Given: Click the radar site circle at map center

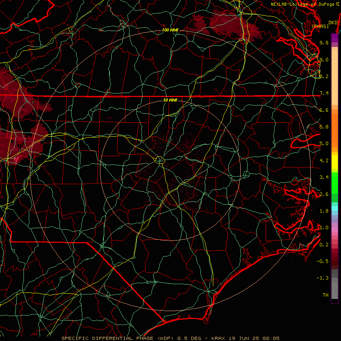Looking at the screenshot, I should (x=160, y=160).
